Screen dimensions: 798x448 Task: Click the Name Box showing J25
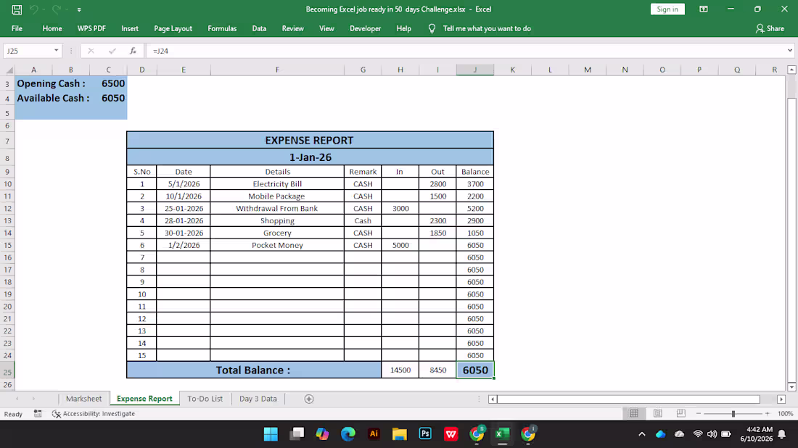point(28,51)
